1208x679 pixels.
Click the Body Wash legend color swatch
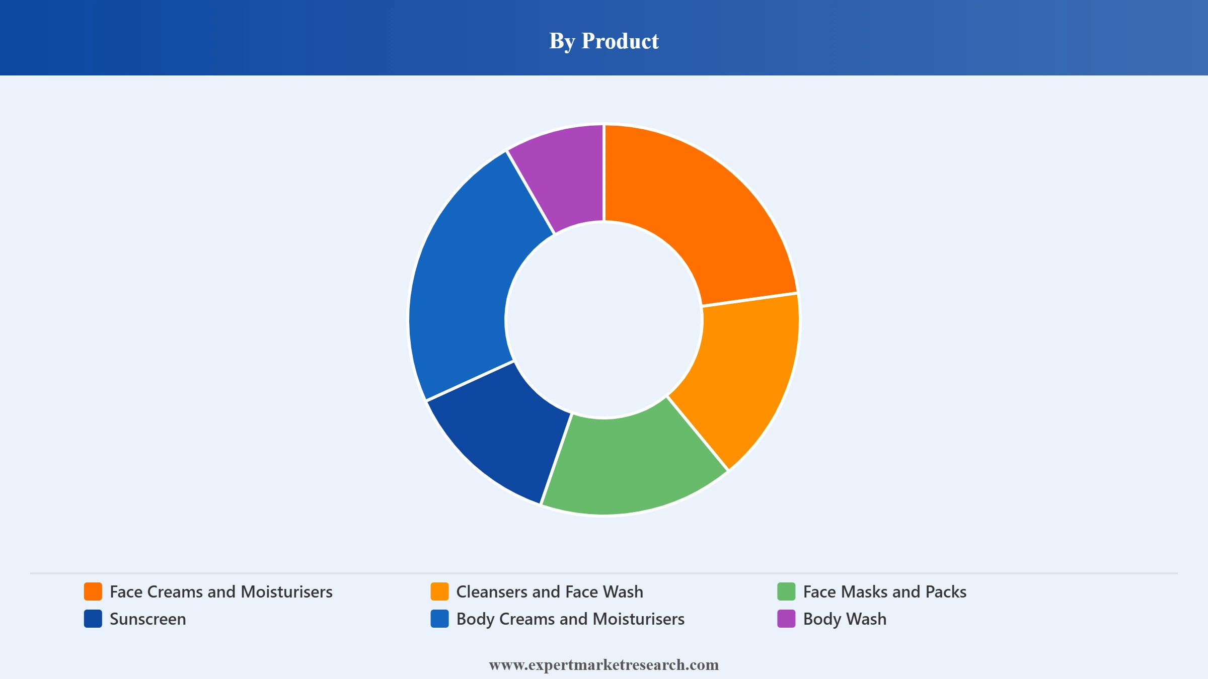pyautogui.click(x=786, y=619)
